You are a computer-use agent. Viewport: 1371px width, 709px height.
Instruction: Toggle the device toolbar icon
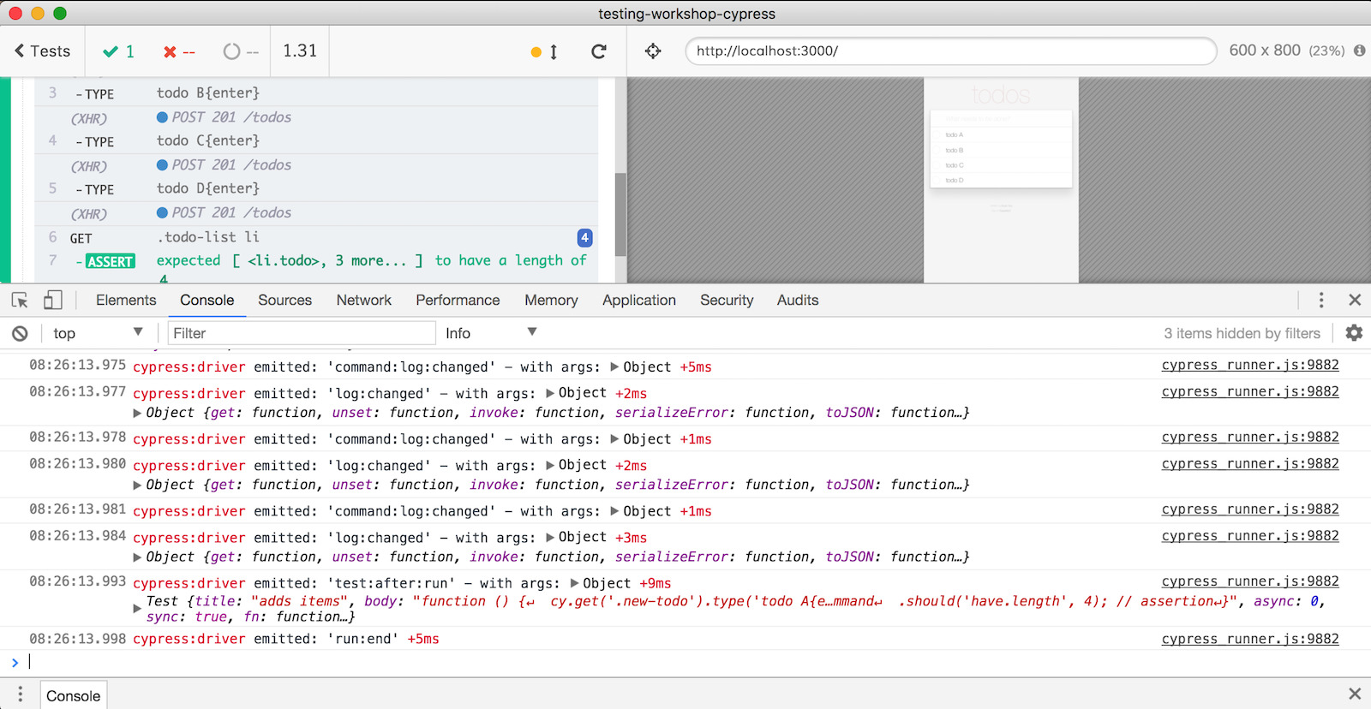(x=52, y=301)
